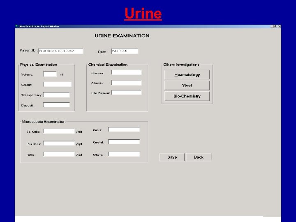Save the urine examination report

point(172,157)
